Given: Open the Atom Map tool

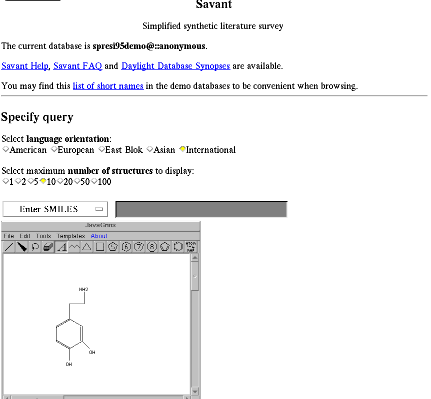Looking at the screenshot, I should (x=191, y=247).
